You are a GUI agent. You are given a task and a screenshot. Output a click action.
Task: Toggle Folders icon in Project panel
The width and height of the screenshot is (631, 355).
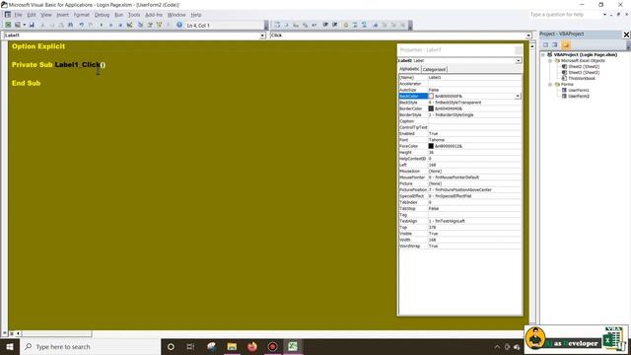tap(565, 44)
